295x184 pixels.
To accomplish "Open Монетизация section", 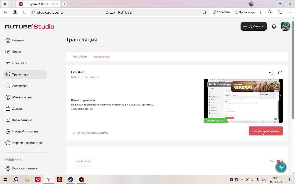I will (18, 97).
